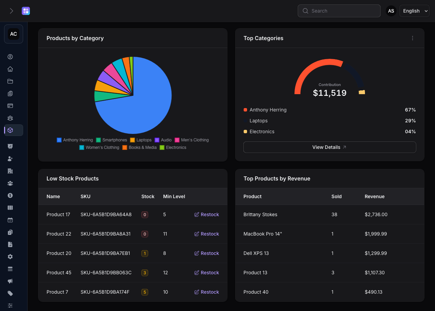Screen dimensions: 435x311
Task: Restock Product 45
Action: click(x=207, y=273)
